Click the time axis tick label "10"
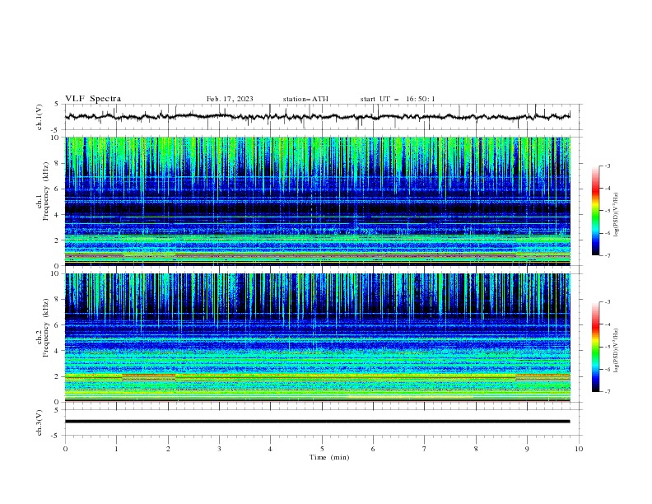 tap(579, 449)
